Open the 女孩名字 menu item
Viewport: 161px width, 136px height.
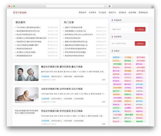pos(92,13)
